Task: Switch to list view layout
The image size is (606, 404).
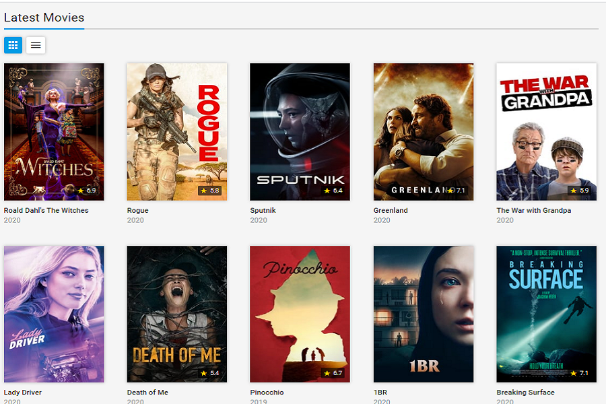Action: [x=36, y=45]
